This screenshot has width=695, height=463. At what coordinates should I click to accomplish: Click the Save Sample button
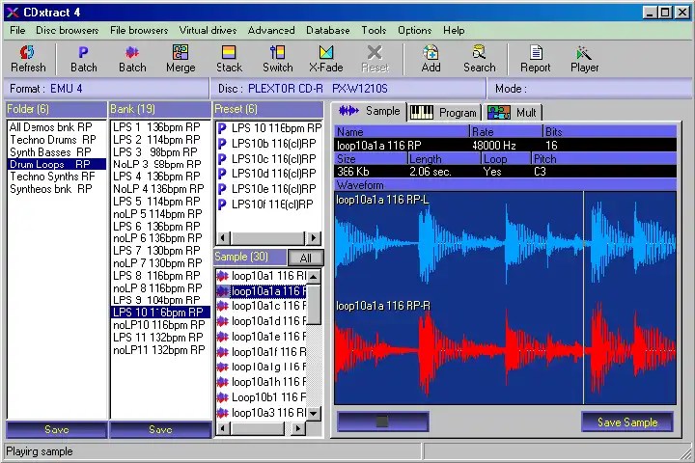pos(627,422)
